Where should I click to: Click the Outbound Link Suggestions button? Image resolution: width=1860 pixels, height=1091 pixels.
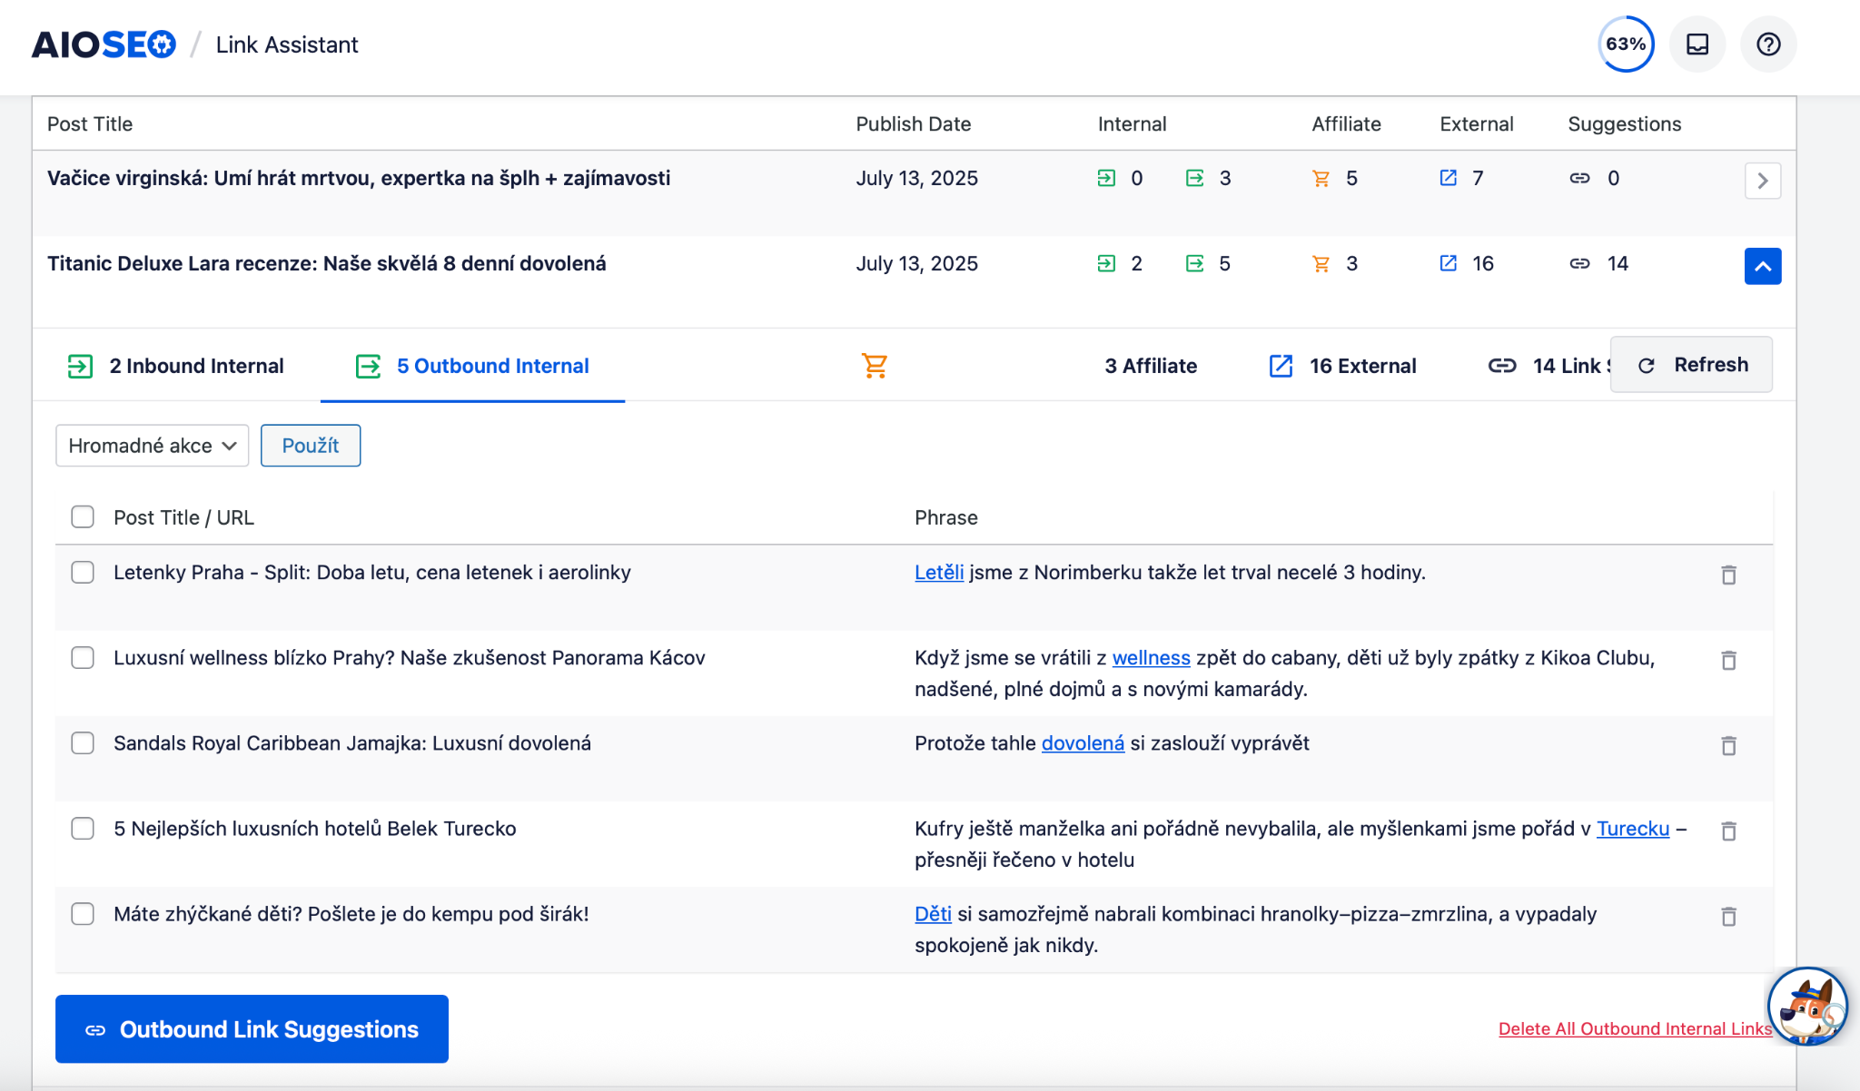click(x=252, y=1028)
